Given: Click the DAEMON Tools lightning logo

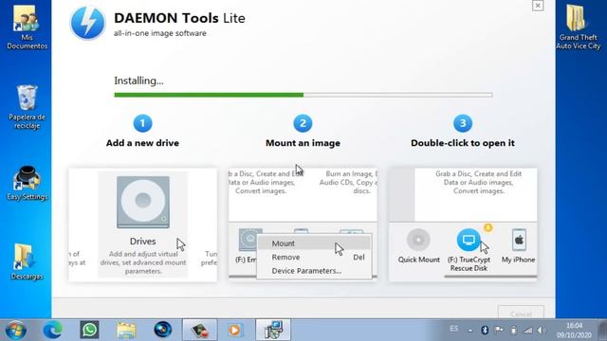Looking at the screenshot, I should click(87, 23).
